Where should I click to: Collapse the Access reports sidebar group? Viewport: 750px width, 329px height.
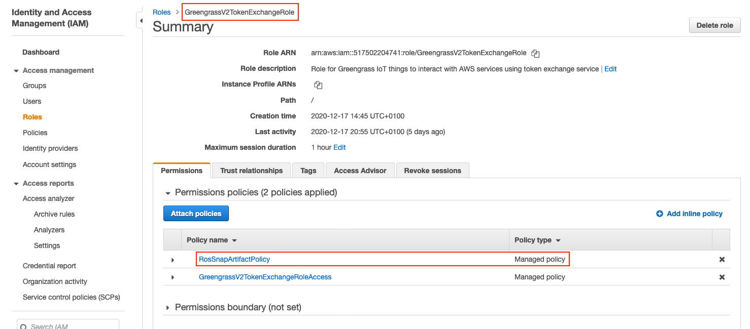coord(16,183)
